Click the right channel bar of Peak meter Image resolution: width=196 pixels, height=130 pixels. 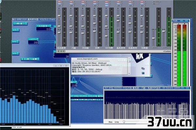(x=185, y=55)
